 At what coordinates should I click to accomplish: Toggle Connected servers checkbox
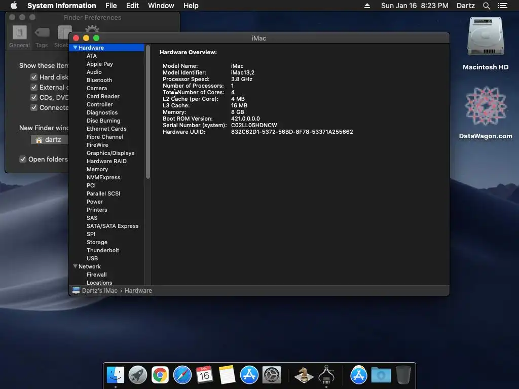click(x=34, y=107)
